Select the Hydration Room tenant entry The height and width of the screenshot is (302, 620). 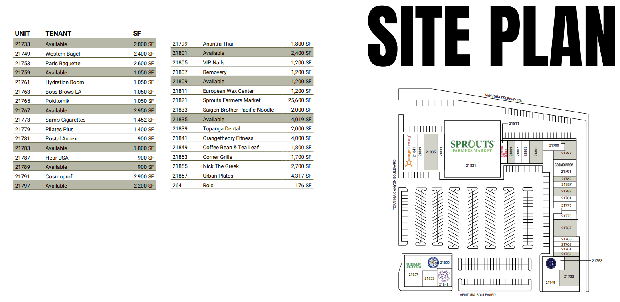(65, 82)
